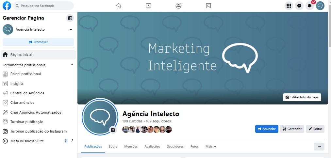Click the Anunciar button
The width and height of the screenshot is (331, 158).
pos(267,129)
